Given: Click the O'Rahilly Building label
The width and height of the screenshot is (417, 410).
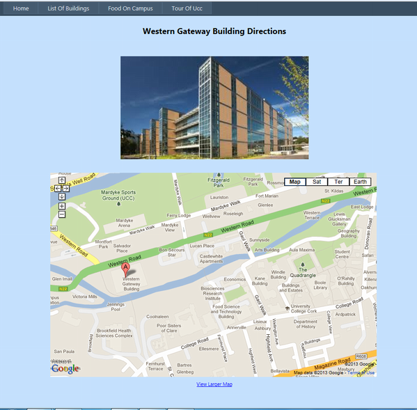Looking at the screenshot, I should (346, 281).
